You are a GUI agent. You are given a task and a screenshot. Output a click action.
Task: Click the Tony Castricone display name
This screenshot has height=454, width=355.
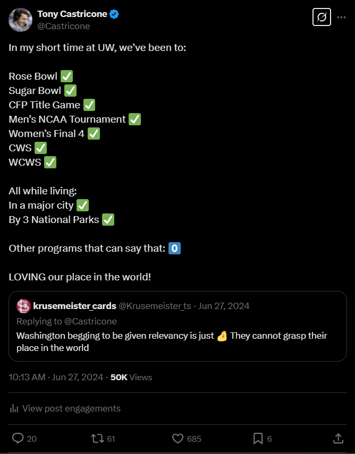coord(72,14)
